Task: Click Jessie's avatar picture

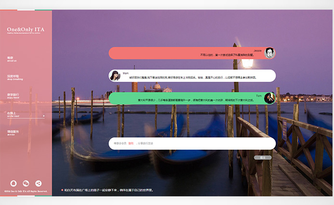Action: [269, 52]
